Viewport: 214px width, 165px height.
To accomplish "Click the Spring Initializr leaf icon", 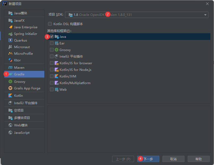I will click(11, 34).
